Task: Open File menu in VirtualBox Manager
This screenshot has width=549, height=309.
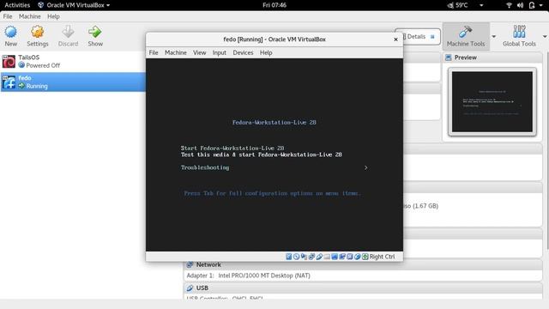Action: click(x=8, y=16)
